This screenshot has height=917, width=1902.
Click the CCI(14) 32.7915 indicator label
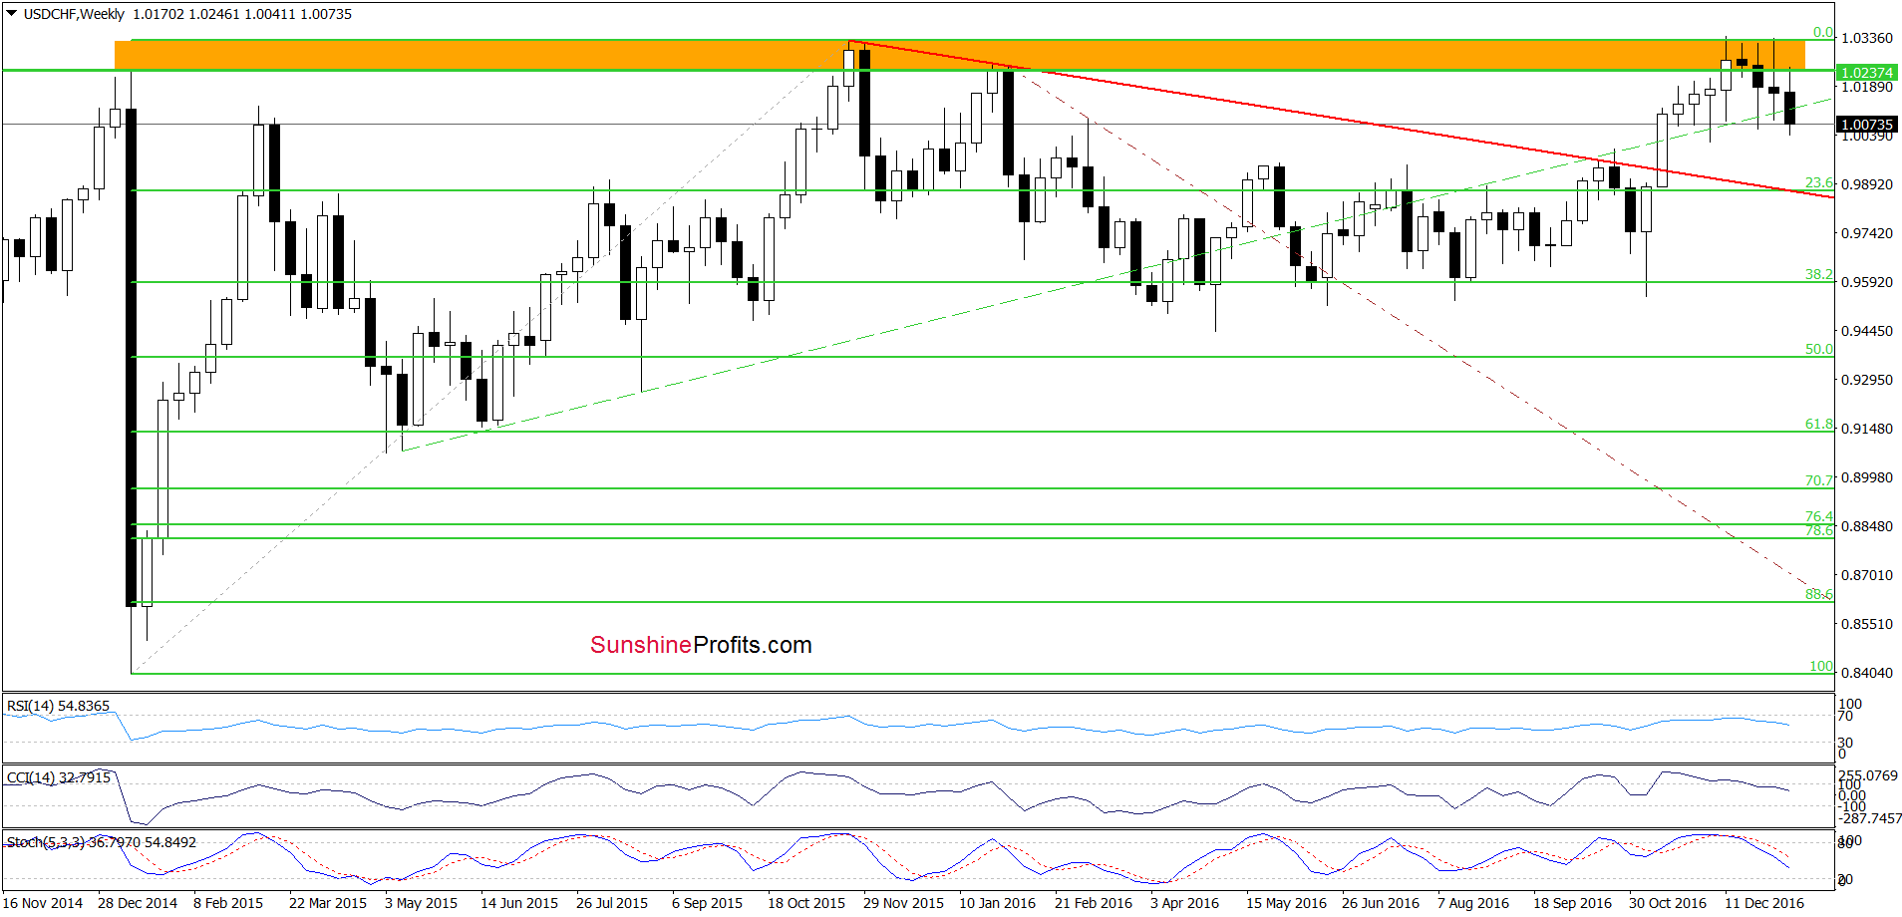pos(58,777)
